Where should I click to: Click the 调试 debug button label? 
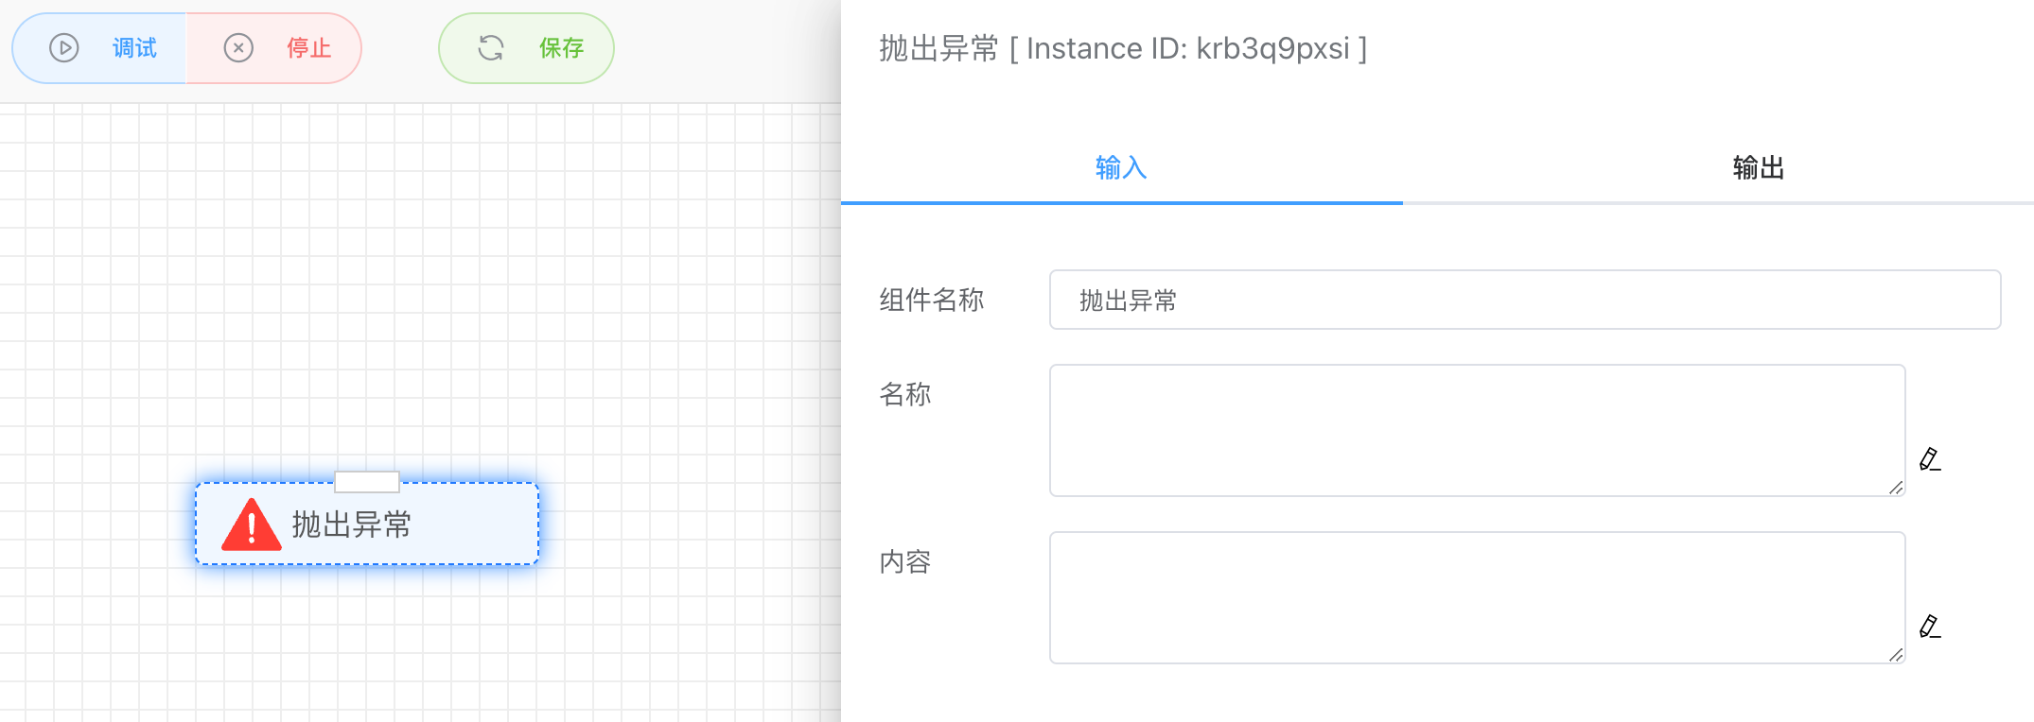click(x=134, y=48)
